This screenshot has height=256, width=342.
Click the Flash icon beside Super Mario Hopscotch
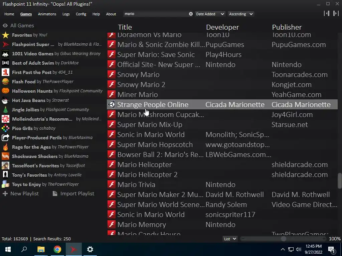click(x=112, y=145)
